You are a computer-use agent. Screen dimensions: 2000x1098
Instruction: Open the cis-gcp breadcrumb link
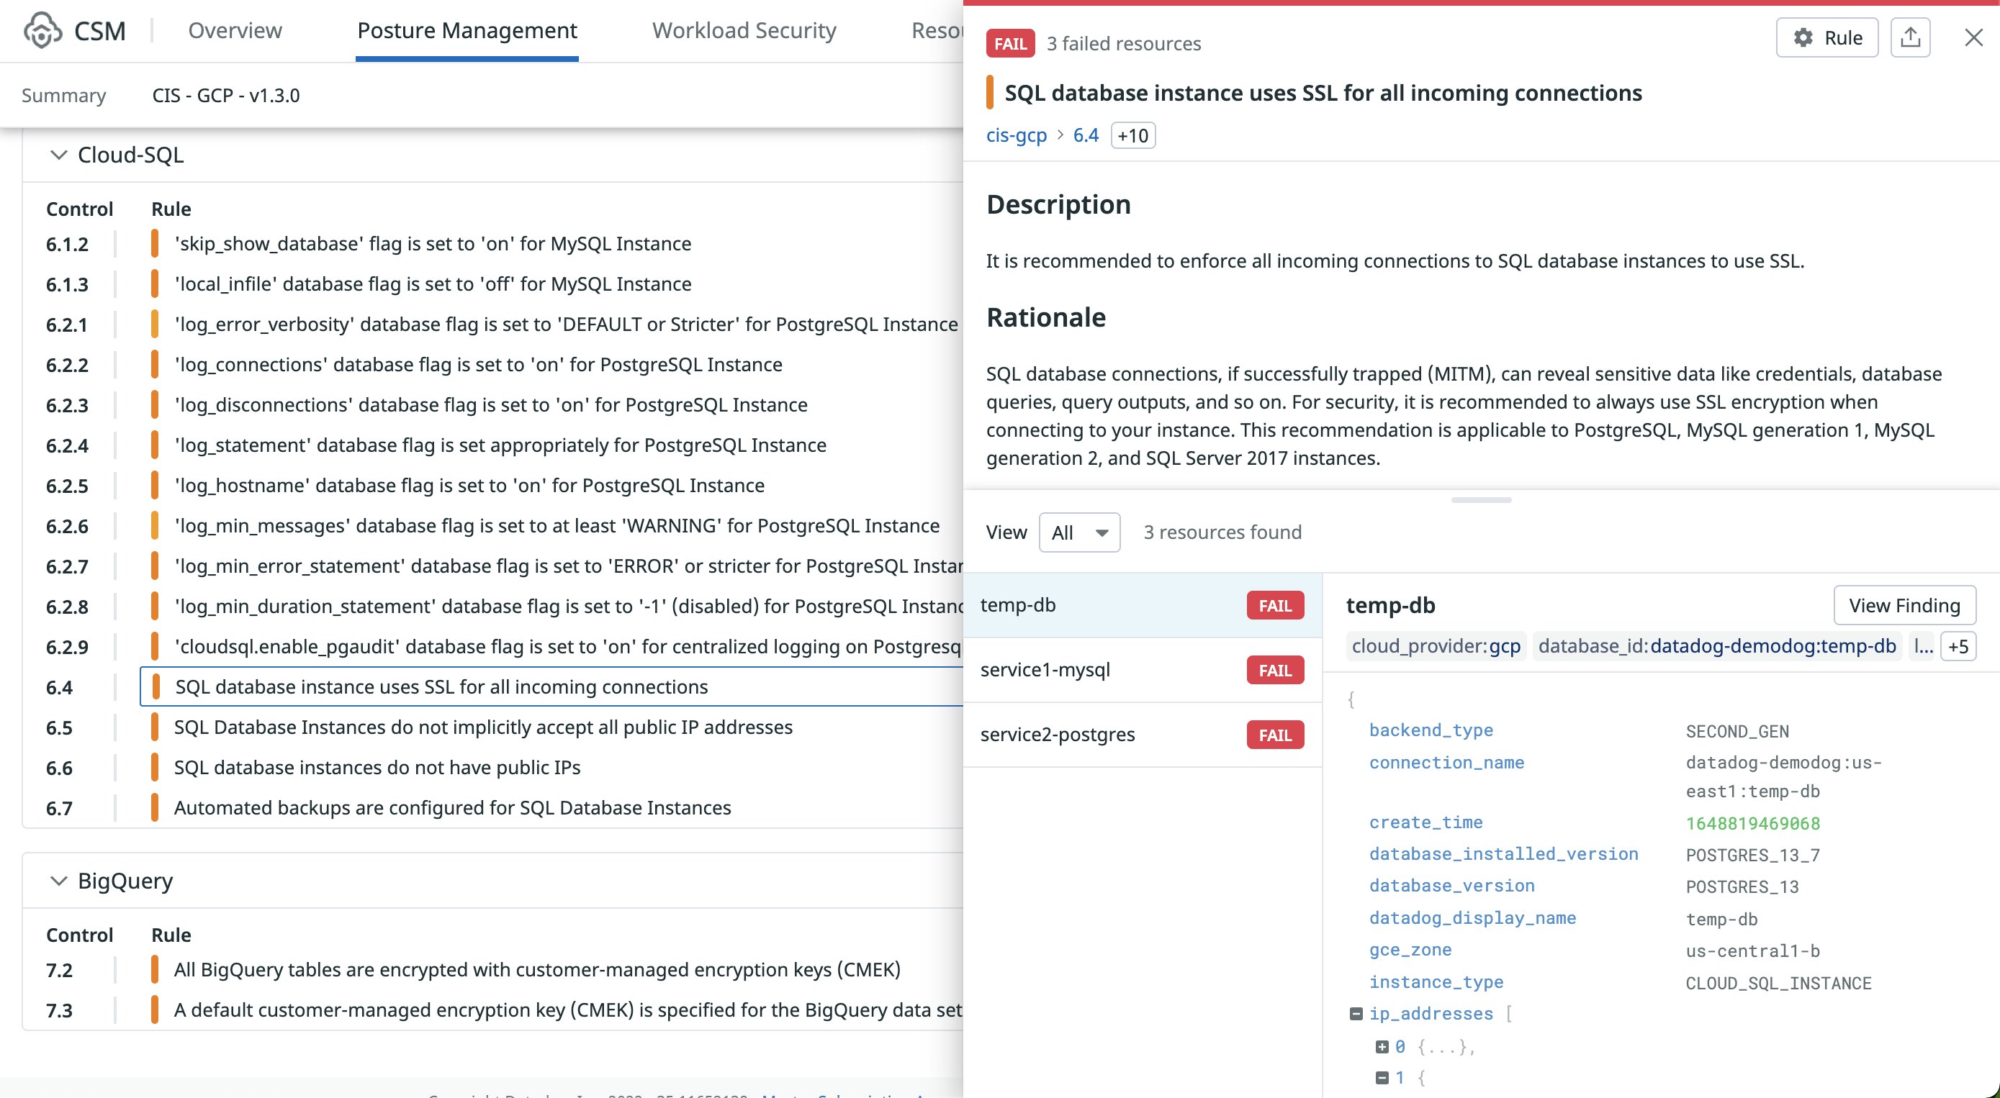click(1017, 135)
